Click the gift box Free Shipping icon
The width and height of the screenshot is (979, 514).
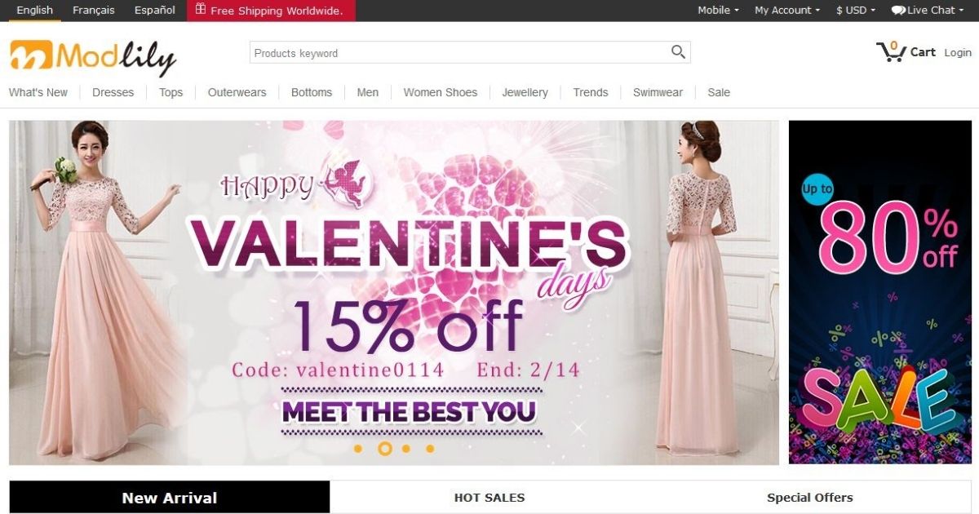pos(201,10)
